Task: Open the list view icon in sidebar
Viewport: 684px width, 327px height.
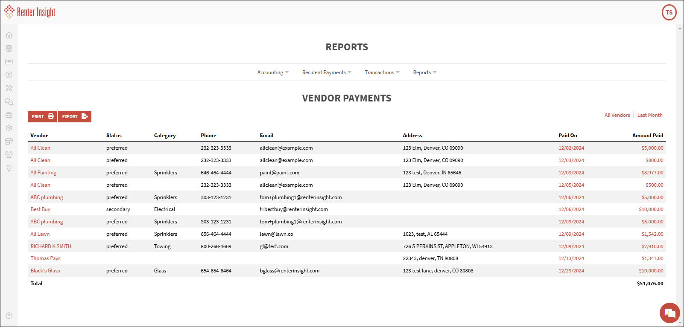Action: 9,62
